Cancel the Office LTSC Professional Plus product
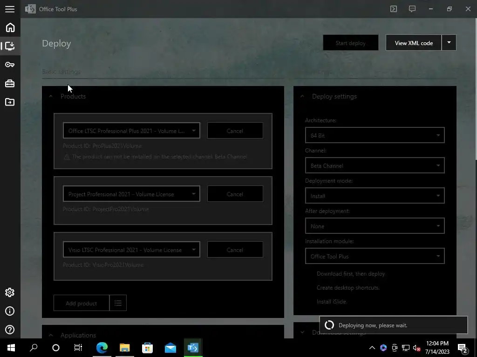This screenshot has width=477, height=357. pos(235,131)
